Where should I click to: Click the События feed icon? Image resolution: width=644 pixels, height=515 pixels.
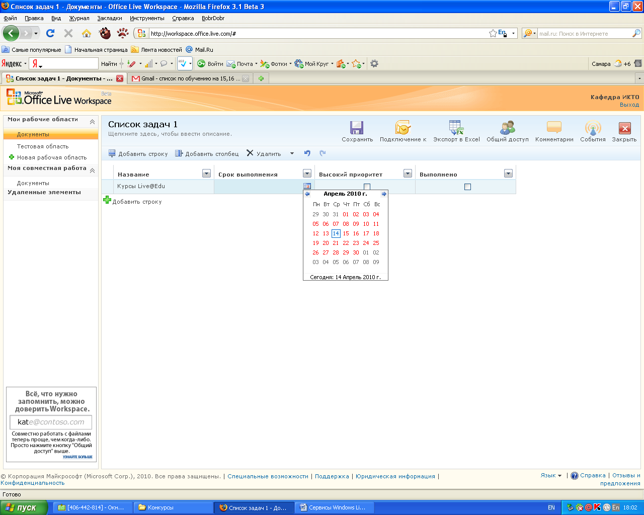coord(593,128)
